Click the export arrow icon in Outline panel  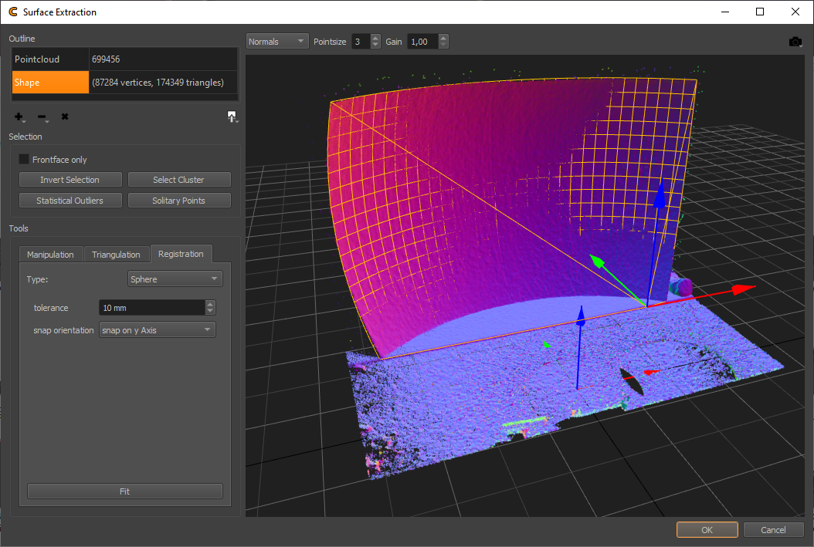tap(231, 116)
